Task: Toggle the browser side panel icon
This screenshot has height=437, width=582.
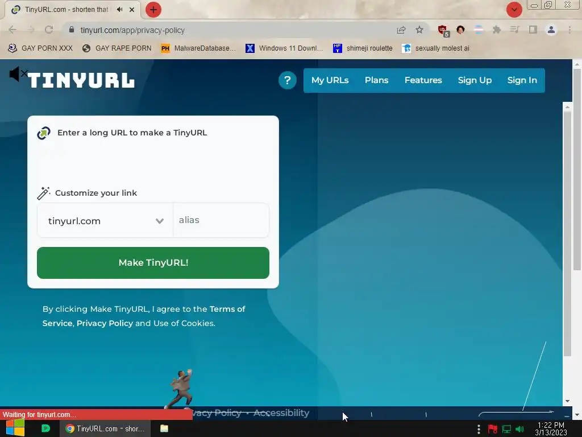Action: 533,30
